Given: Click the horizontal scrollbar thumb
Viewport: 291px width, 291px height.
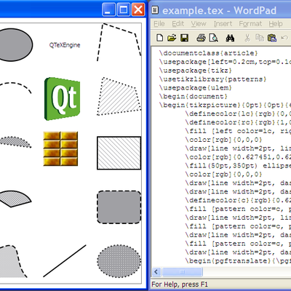Looking at the screenshot, I should [182, 272].
